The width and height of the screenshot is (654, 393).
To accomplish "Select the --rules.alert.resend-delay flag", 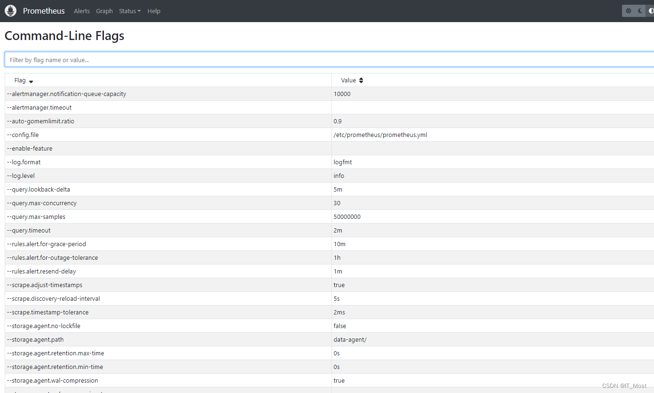I will pyautogui.click(x=41, y=272).
